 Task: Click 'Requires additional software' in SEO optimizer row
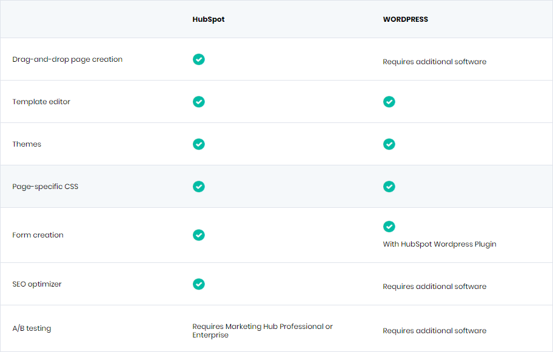[x=435, y=287]
